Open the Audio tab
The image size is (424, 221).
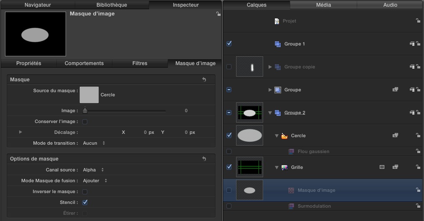coord(390,5)
